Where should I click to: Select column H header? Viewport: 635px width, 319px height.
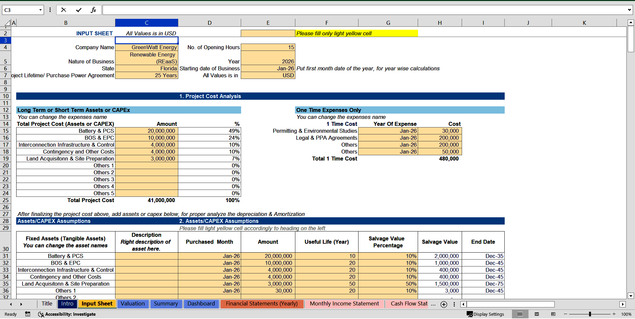coord(440,23)
